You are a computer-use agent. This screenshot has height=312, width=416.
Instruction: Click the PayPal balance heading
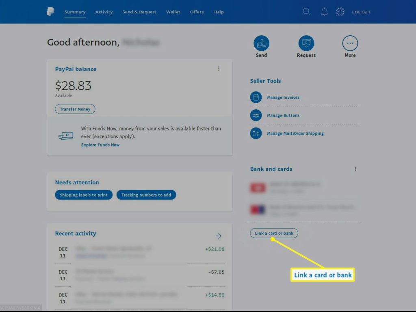(76, 69)
